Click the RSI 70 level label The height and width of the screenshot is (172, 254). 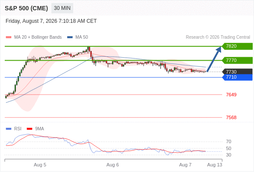pos(229,142)
